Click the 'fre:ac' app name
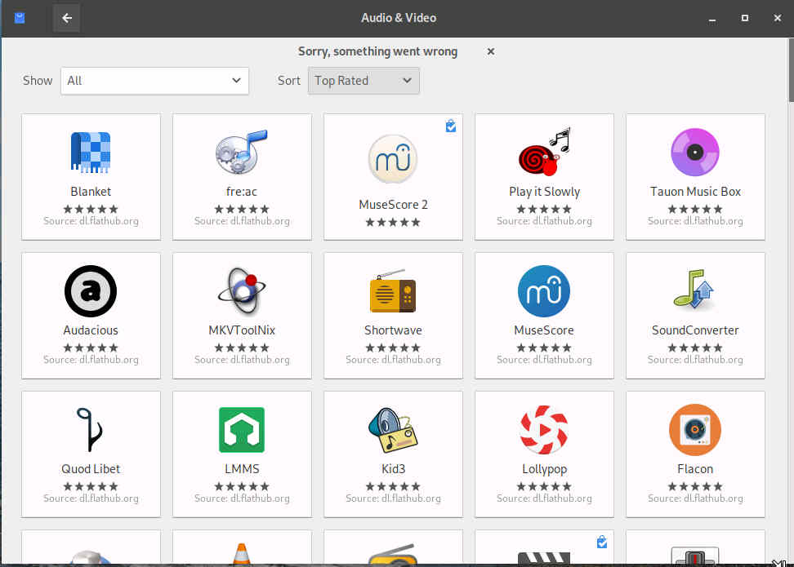Screen dimensions: 794x567 click(x=242, y=192)
